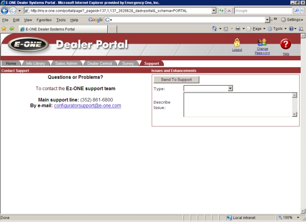Go back using the browser Back arrow
This screenshot has width=306, height=222.
tap(4, 10)
